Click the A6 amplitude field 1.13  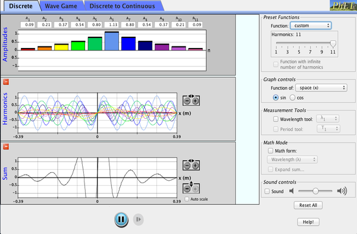click(x=112, y=24)
